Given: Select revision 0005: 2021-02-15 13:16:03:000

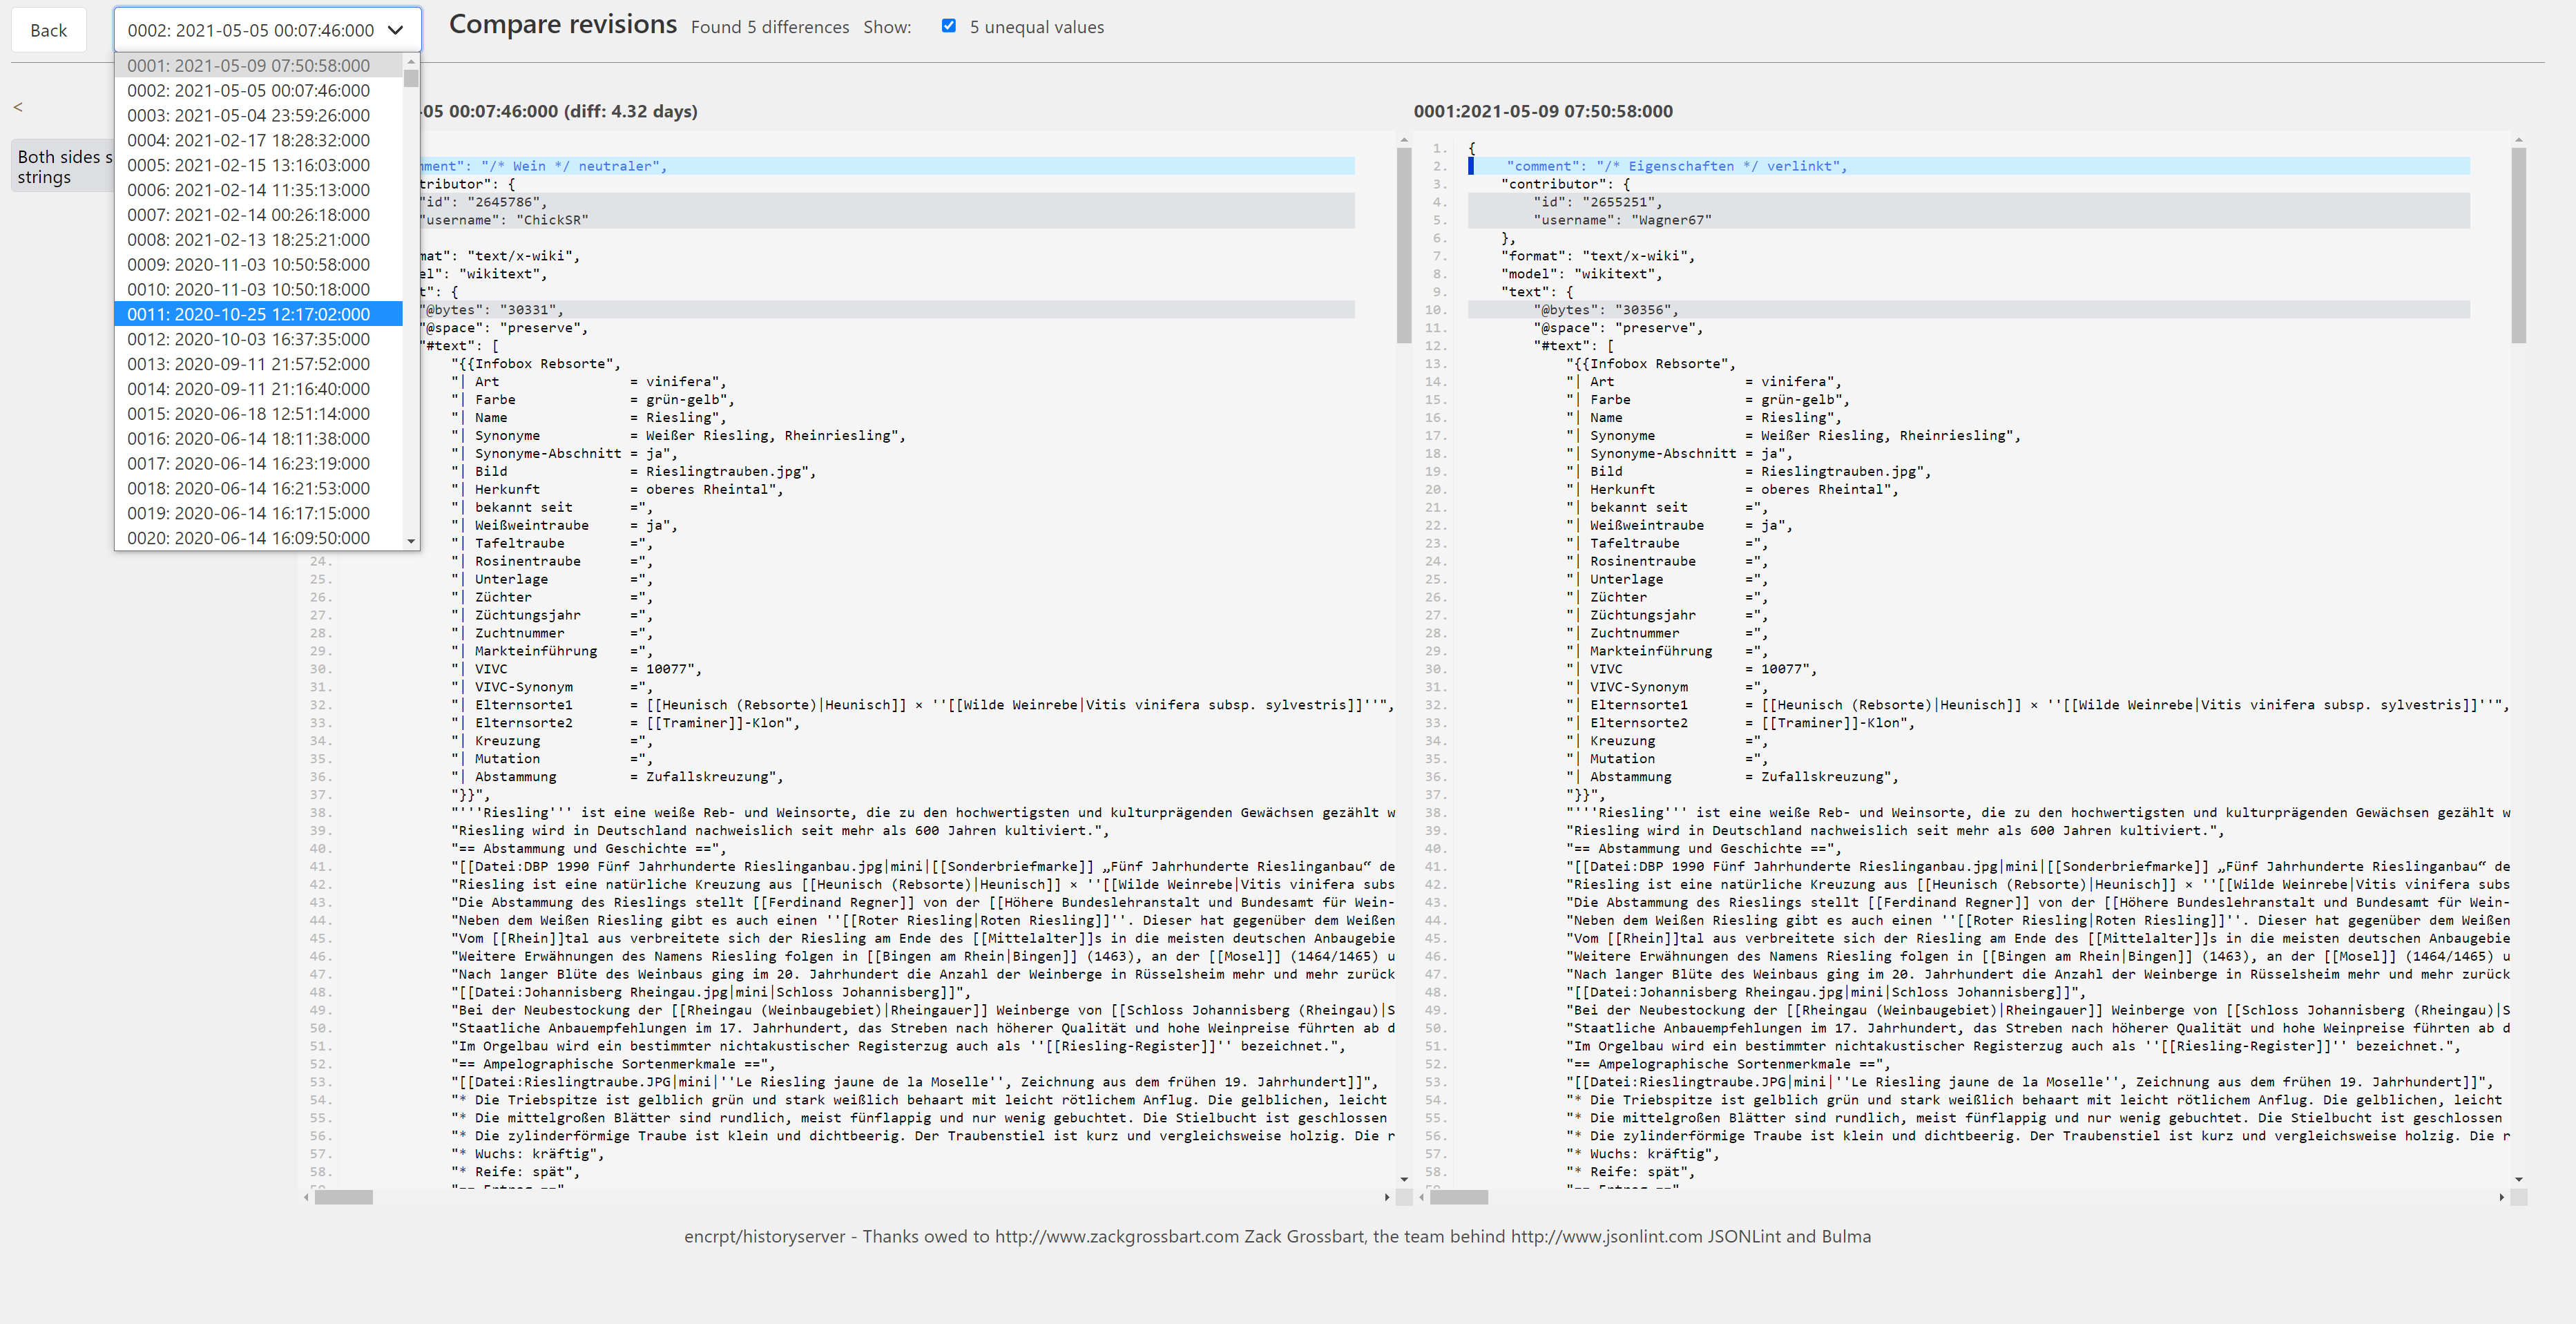Looking at the screenshot, I should tap(258, 165).
